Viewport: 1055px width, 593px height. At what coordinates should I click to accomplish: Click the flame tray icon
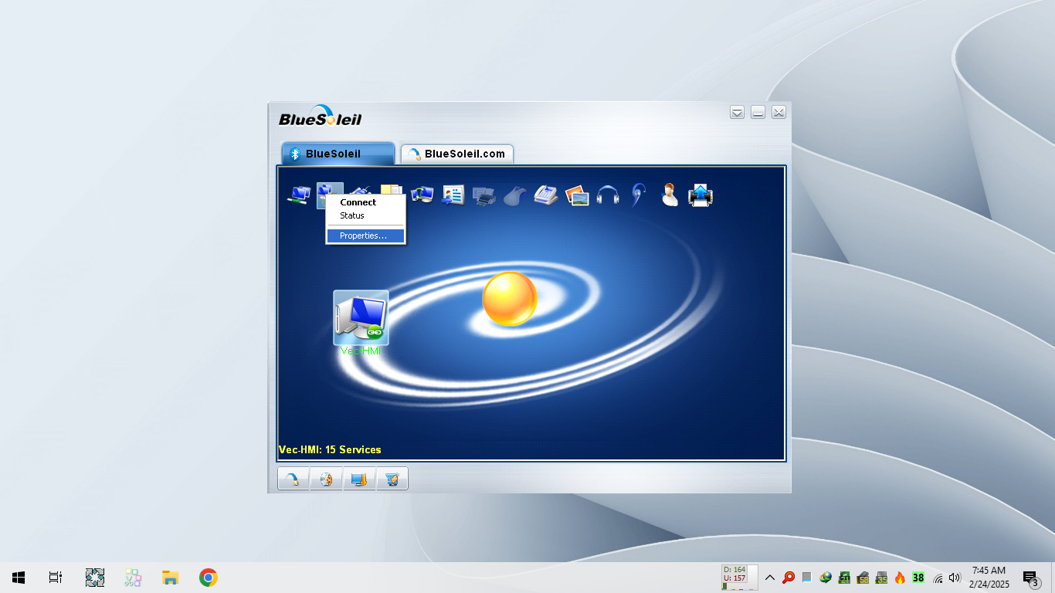tap(900, 578)
